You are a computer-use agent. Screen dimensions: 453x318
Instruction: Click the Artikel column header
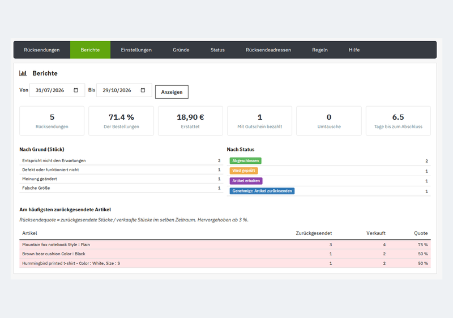[x=29, y=233]
